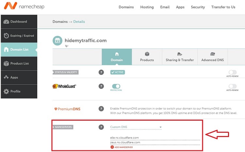Viewport: 245px width, 152px height.
Task: Open Dashboard in the sidebar
Action: 19,22
